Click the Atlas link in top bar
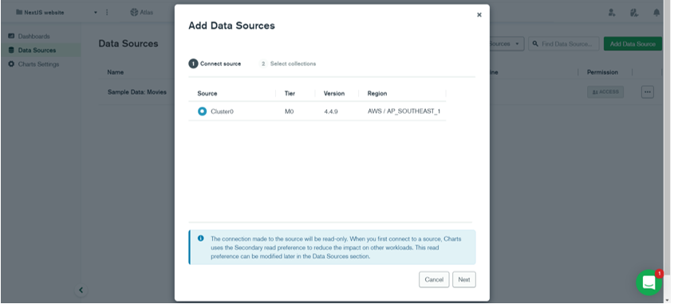674x304 pixels. click(x=142, y=13)
